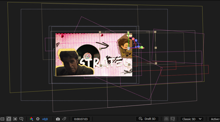
Task: Toggle the Draft 3D button
Action: click(147, 119)
